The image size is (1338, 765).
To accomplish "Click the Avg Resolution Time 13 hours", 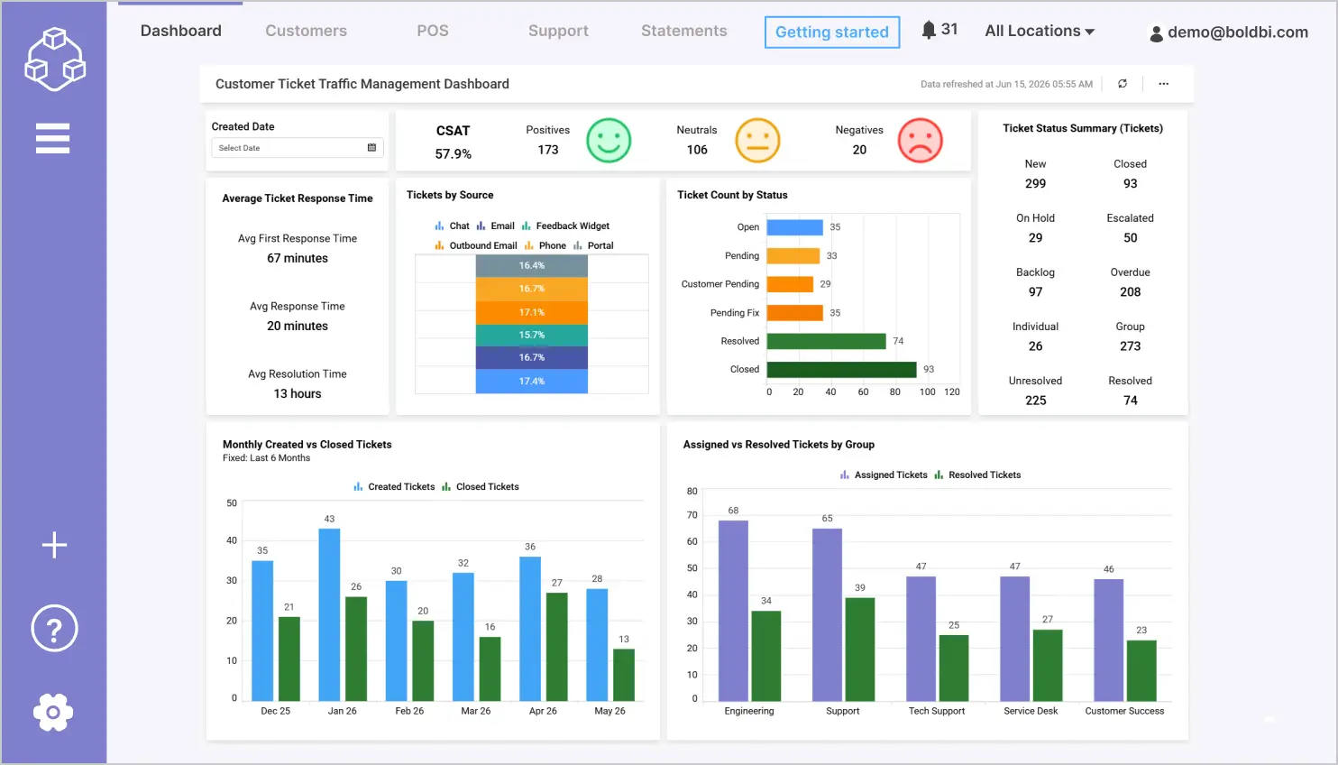I will tap(298, 394).
